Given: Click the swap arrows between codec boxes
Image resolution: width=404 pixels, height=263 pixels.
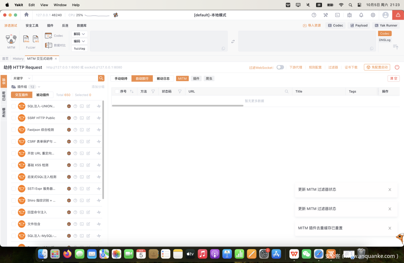Looking at the screenshot, I should click(x=233, y=41).
